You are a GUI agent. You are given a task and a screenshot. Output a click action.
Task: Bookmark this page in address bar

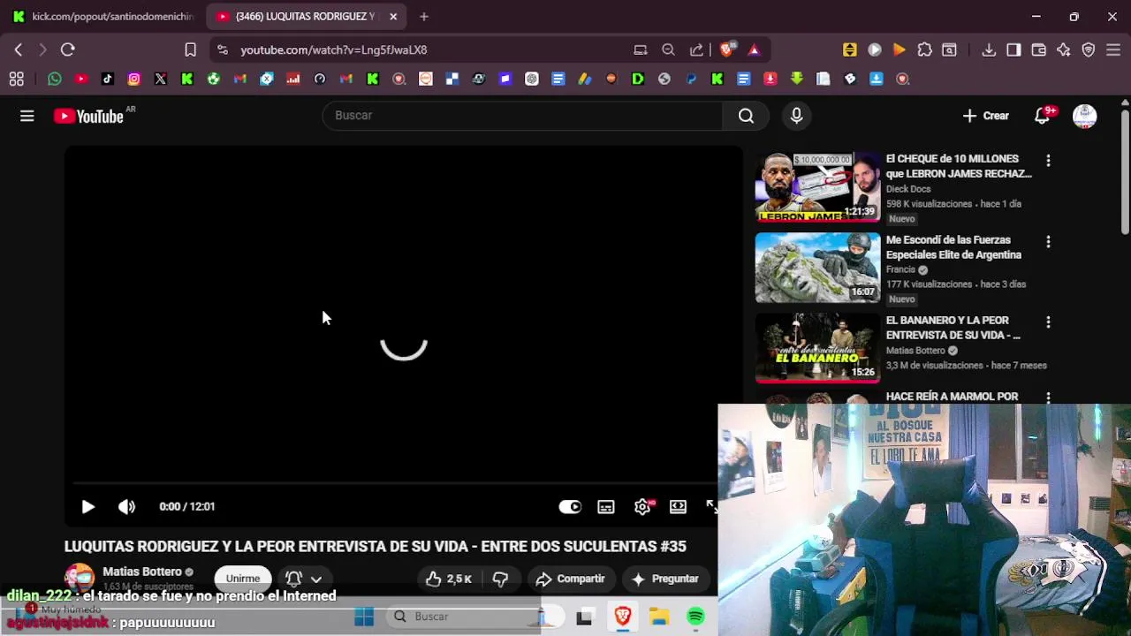coord(190,50)
